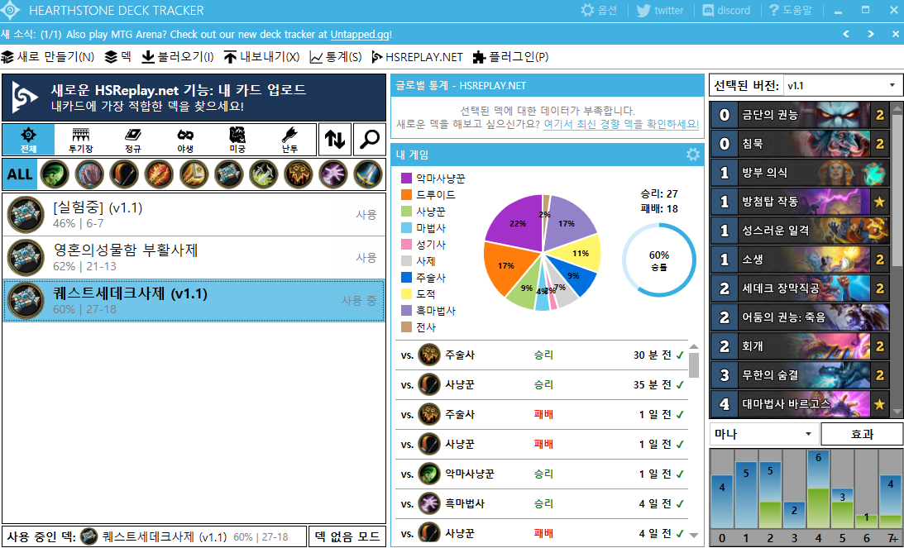Screen dimensions: 904x548
Task: Filter decks by the Shaman class icon
Action: pos(298,174)
